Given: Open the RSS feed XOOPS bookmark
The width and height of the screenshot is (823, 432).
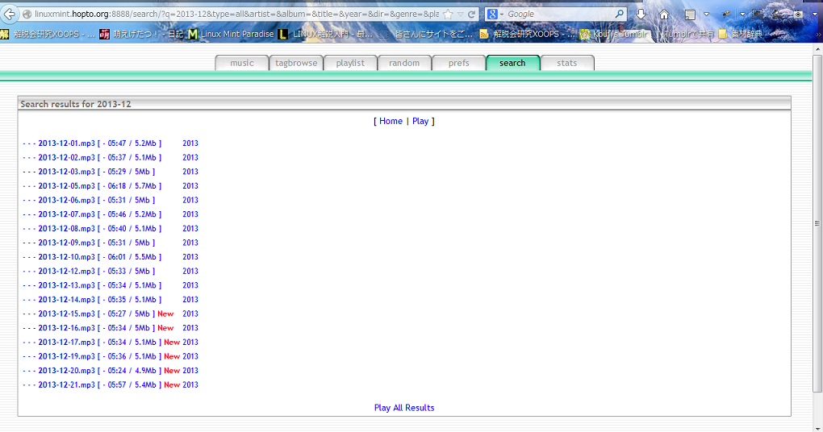Looking at the screenshot, I should click(x=526, y=34).
